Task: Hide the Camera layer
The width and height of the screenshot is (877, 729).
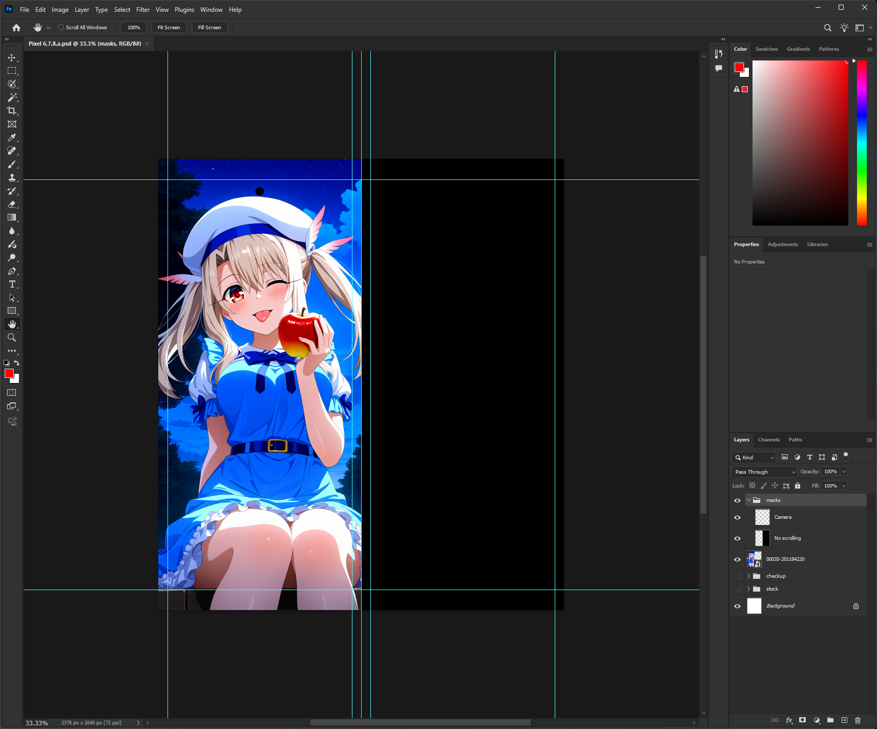Action: [x=737, y=517]
